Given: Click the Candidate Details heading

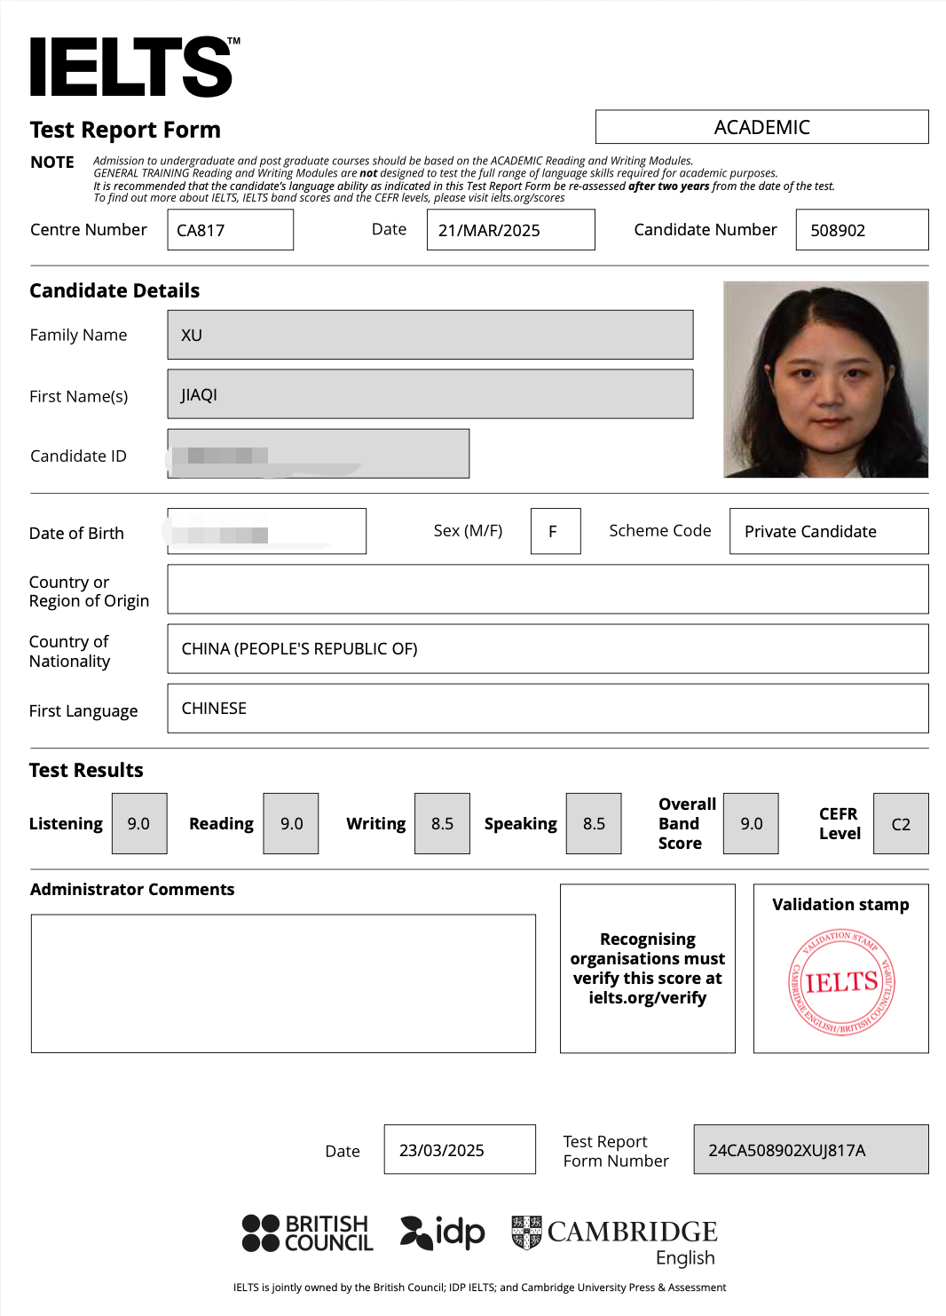Looking at the screenshot, I should point(114,291).
